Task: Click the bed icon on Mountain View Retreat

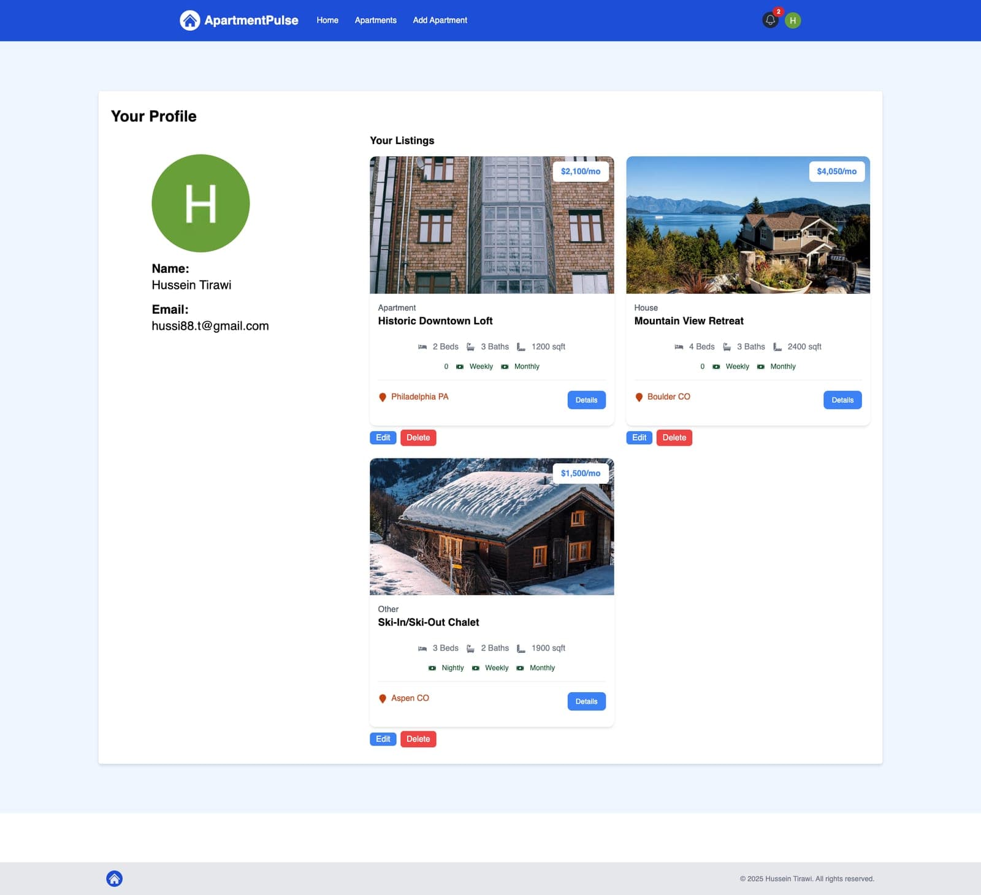Action: [679, 347]
